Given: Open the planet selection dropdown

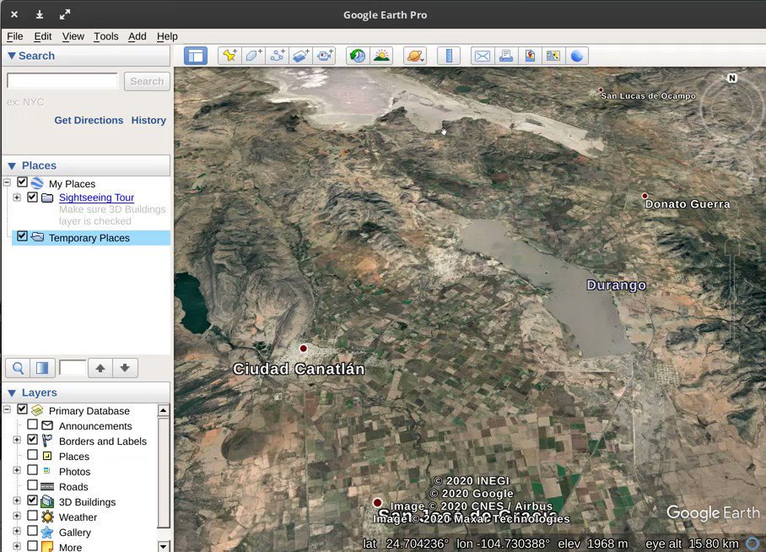Looking at the screenshot, I should tap(415, 56).
